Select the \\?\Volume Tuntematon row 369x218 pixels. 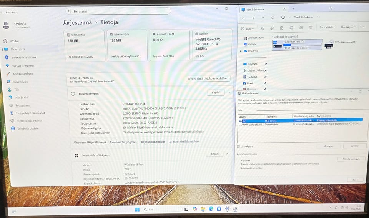300,124
